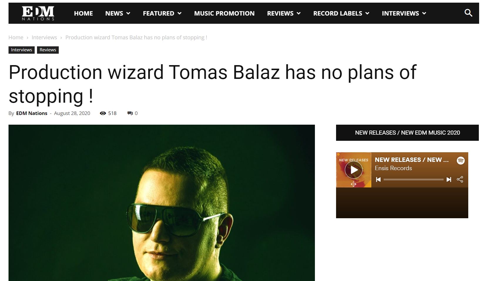Click the views eye icon
The width and height of the screenshot is (485, 281).
click(x=103, y=113)
